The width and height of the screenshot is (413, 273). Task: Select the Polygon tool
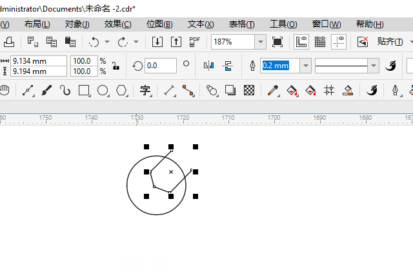121,90
